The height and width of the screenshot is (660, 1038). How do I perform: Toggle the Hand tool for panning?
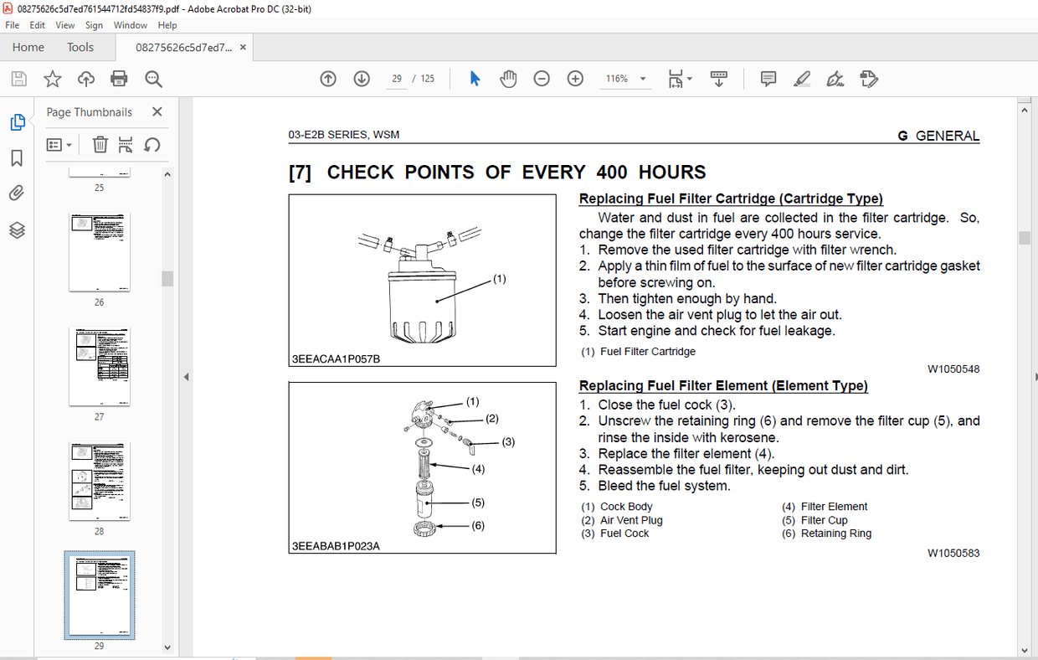[508, 78]
